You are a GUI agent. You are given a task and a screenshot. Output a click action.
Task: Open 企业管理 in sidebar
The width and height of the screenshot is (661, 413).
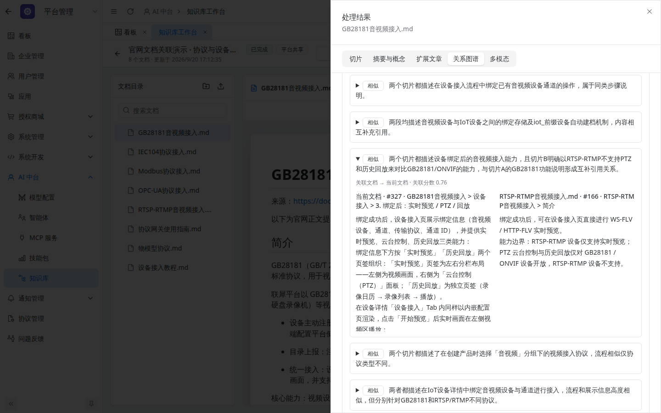[51, 56]
